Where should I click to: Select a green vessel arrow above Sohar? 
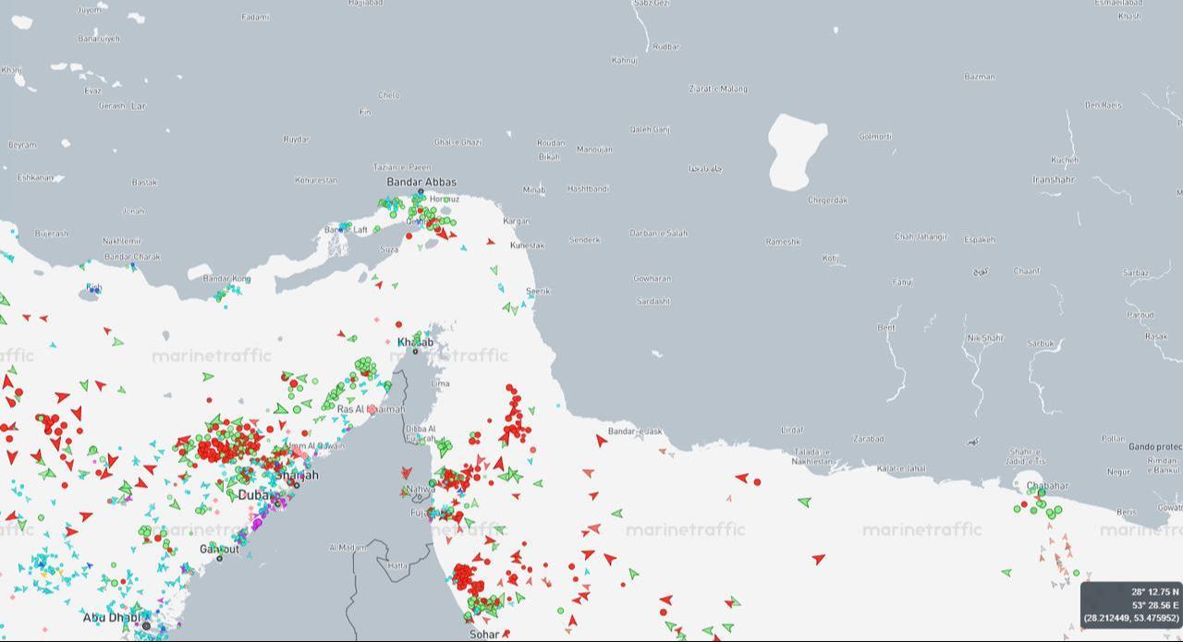pyautogui.click(x=518, y=598)
